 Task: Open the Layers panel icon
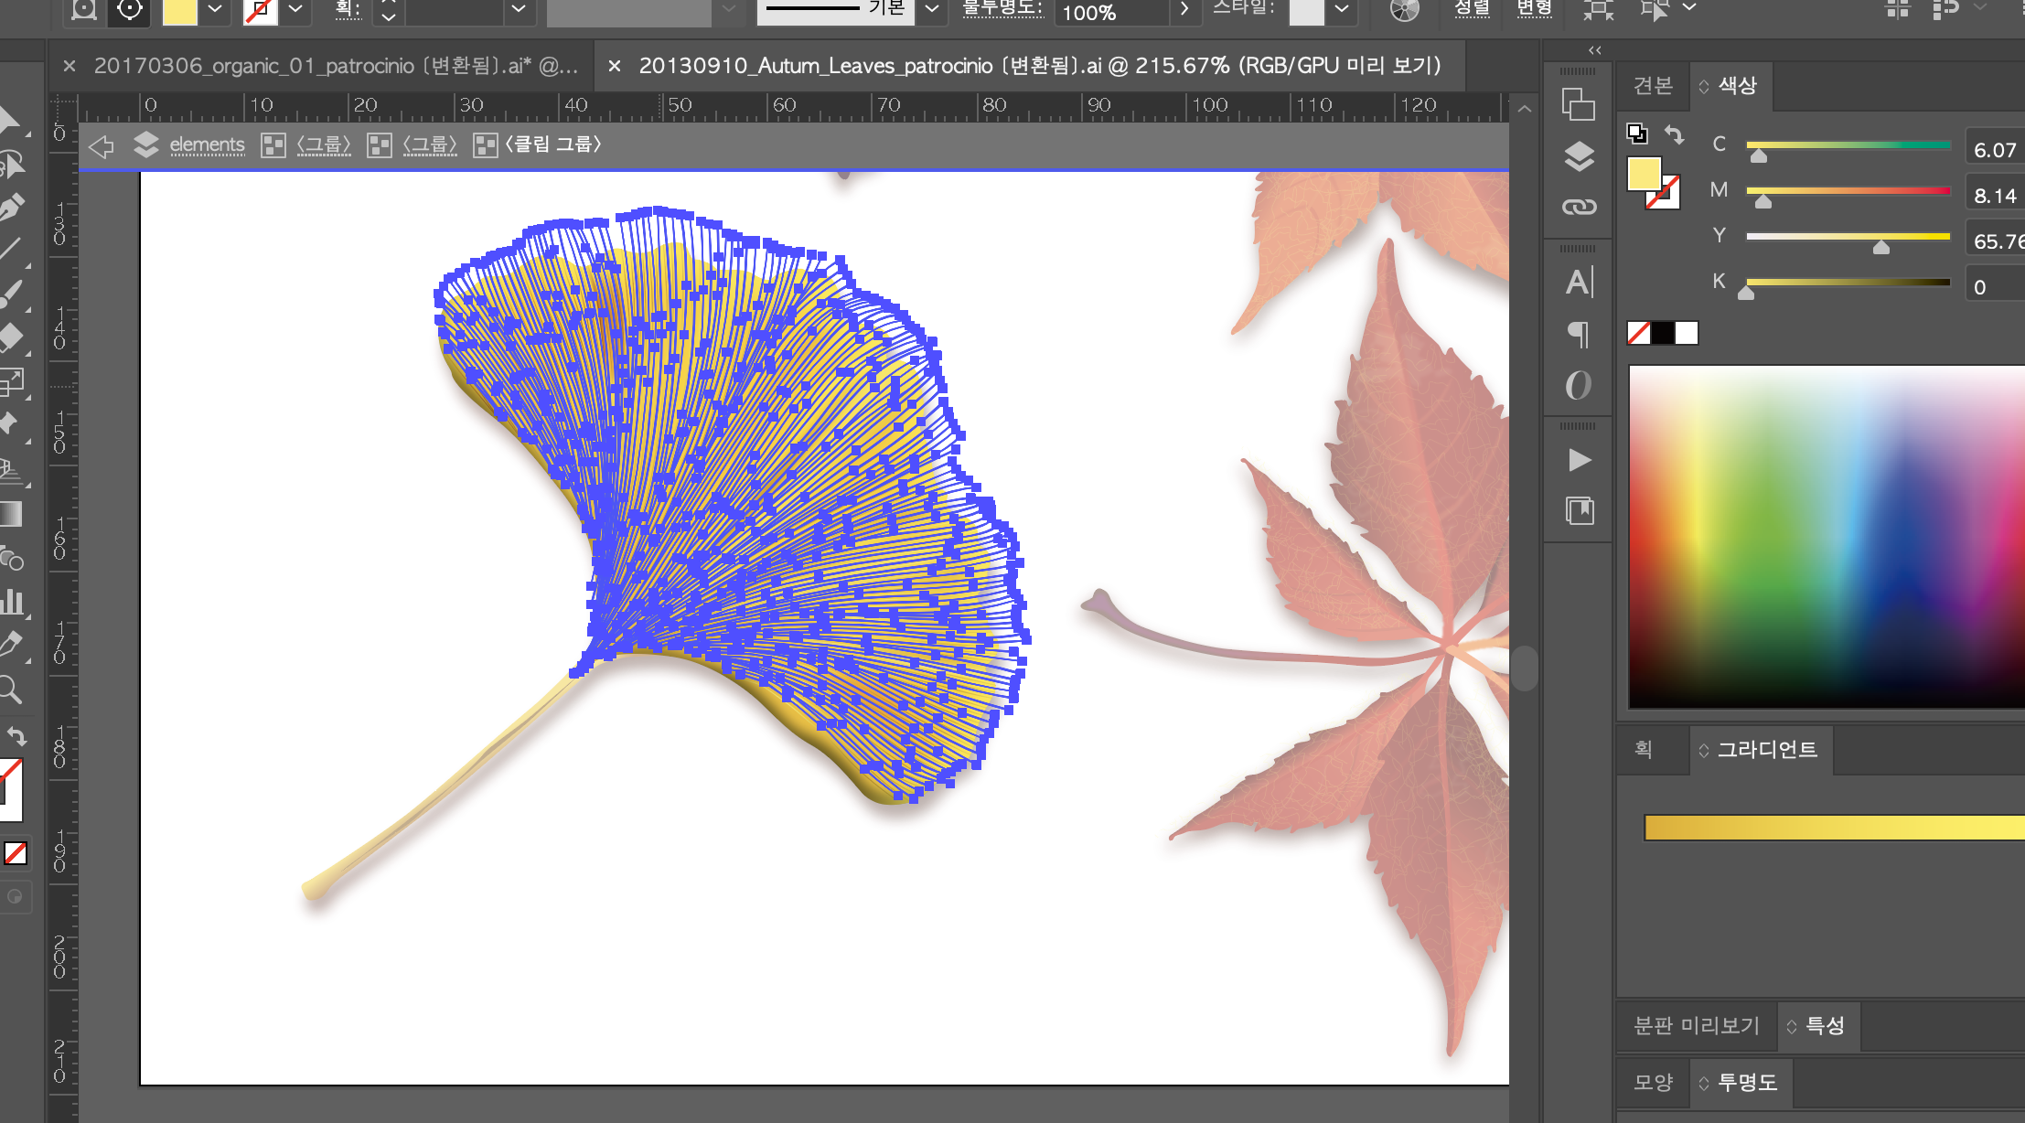click(1579, 156)
